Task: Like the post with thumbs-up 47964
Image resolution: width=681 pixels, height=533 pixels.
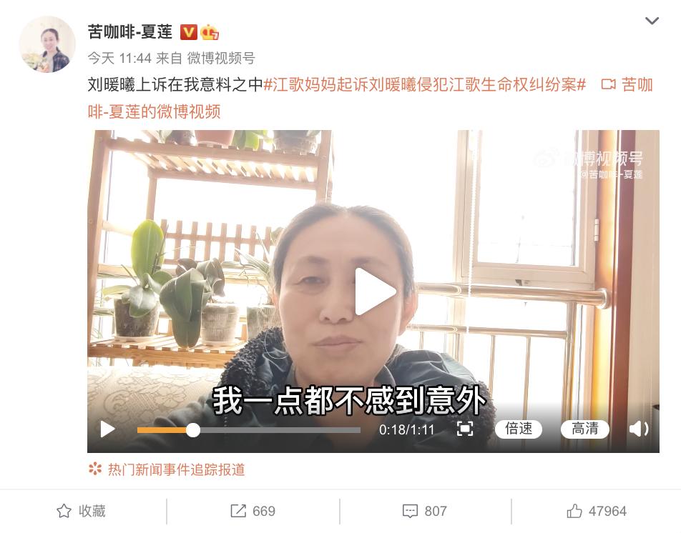Action: click(x=597, y=511)
